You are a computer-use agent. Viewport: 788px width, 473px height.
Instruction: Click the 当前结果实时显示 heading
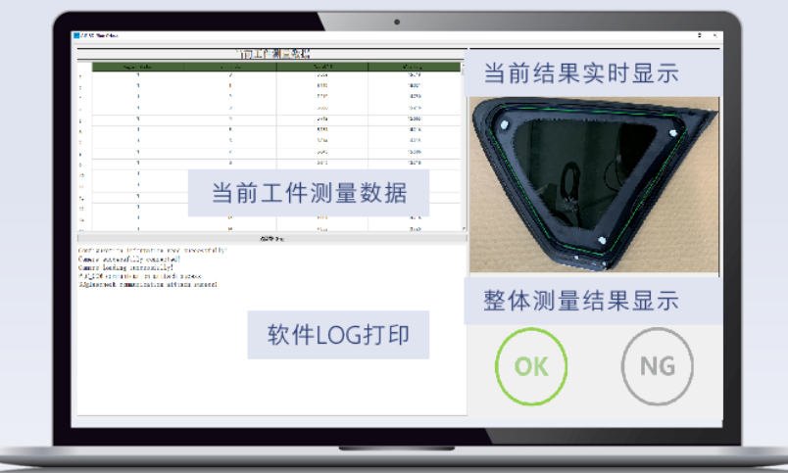[581, 73]
